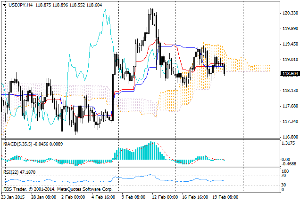Click the 119.010 price axis value
300x201 pixels.
click(289, 60)
